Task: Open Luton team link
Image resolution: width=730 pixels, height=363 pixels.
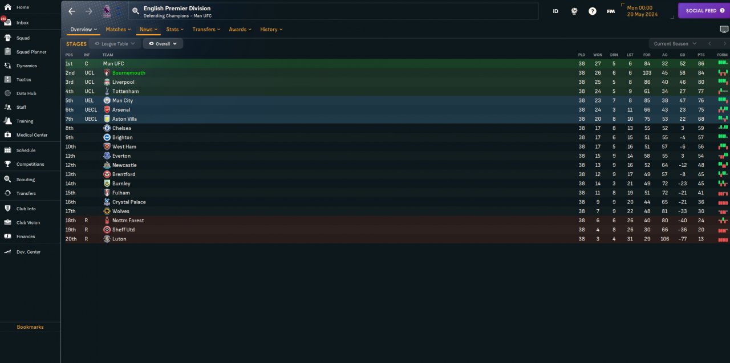Action: click(x=119, y=239)
